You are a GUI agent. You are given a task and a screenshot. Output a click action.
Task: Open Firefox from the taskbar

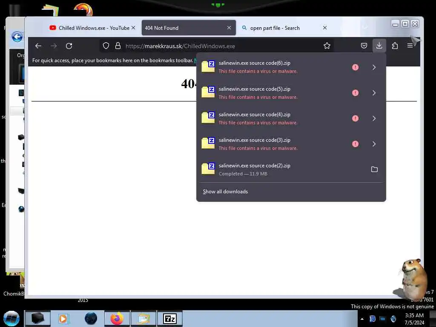(x=117, y=318)
